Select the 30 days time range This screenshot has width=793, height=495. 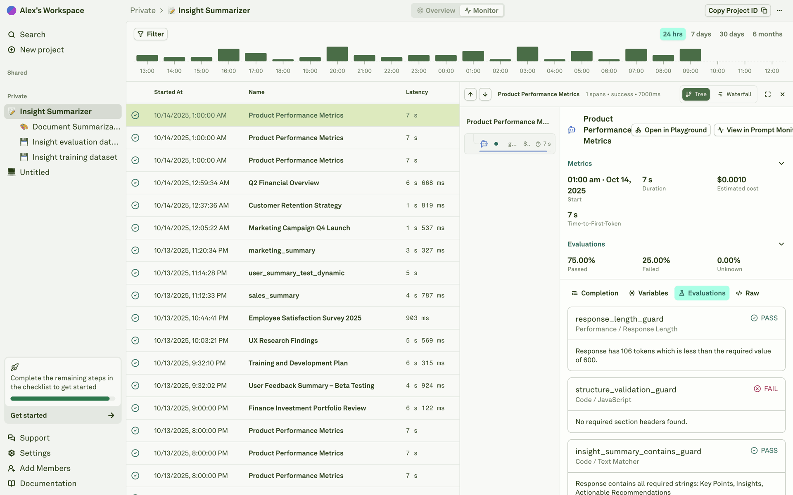(x=731, y=34)
